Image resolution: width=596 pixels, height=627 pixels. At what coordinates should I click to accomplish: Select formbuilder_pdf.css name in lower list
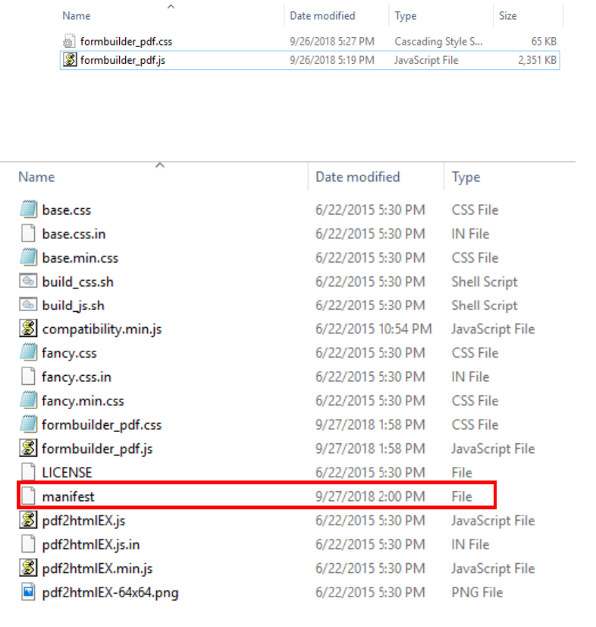pos(102,424)
